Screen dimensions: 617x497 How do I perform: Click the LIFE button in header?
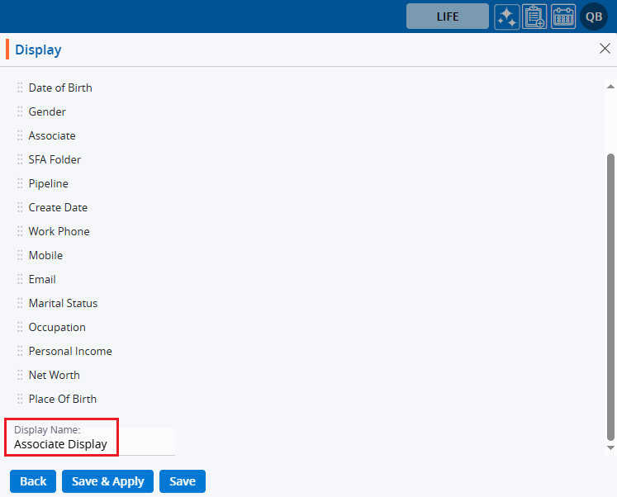coord(447,17)
